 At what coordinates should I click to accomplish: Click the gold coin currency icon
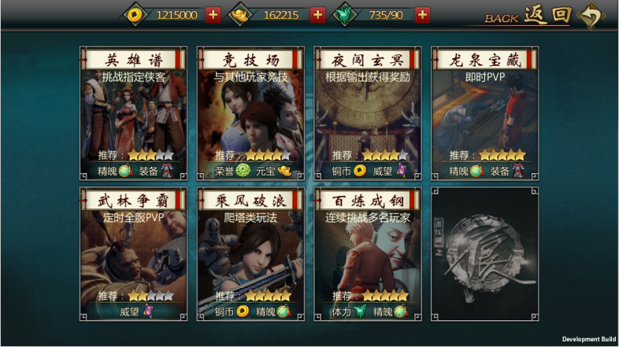pos(135,15)
